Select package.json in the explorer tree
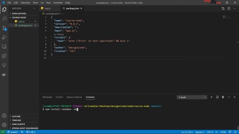Image resolution: width=239 pixels, height=134 pixels. (24, 25)
